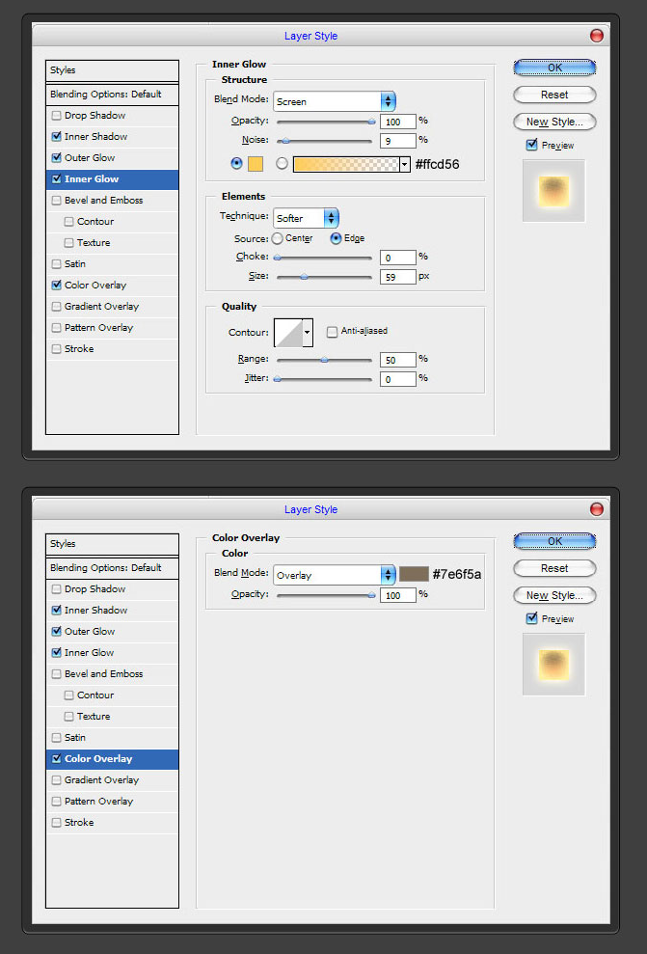Toggle Anti-aliased checkbox in Quality section
This screenshot has width=647, height=954.
click(x=332, y=332)
